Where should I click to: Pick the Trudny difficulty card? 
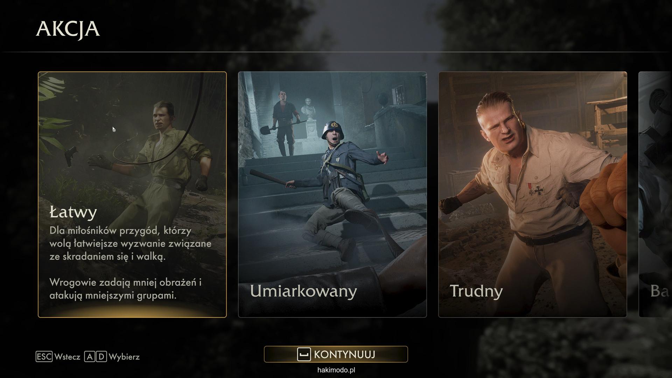point(533,195)
